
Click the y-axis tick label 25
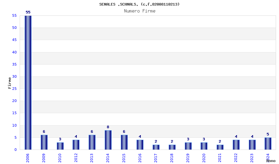click(14, 89)
